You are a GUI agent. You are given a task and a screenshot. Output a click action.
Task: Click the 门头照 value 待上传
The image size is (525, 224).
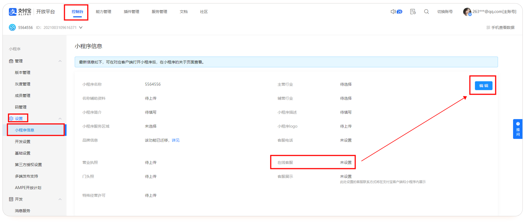coord(151,177)
